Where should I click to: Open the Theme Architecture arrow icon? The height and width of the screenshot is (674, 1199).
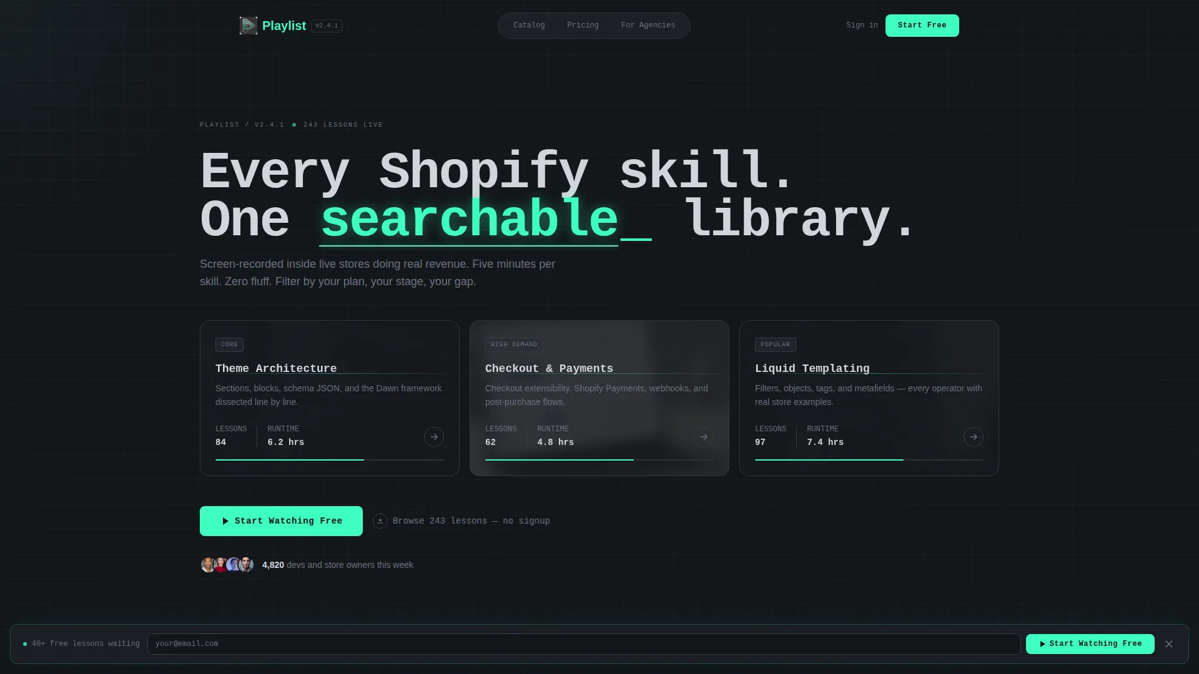(x=434, y=437)
